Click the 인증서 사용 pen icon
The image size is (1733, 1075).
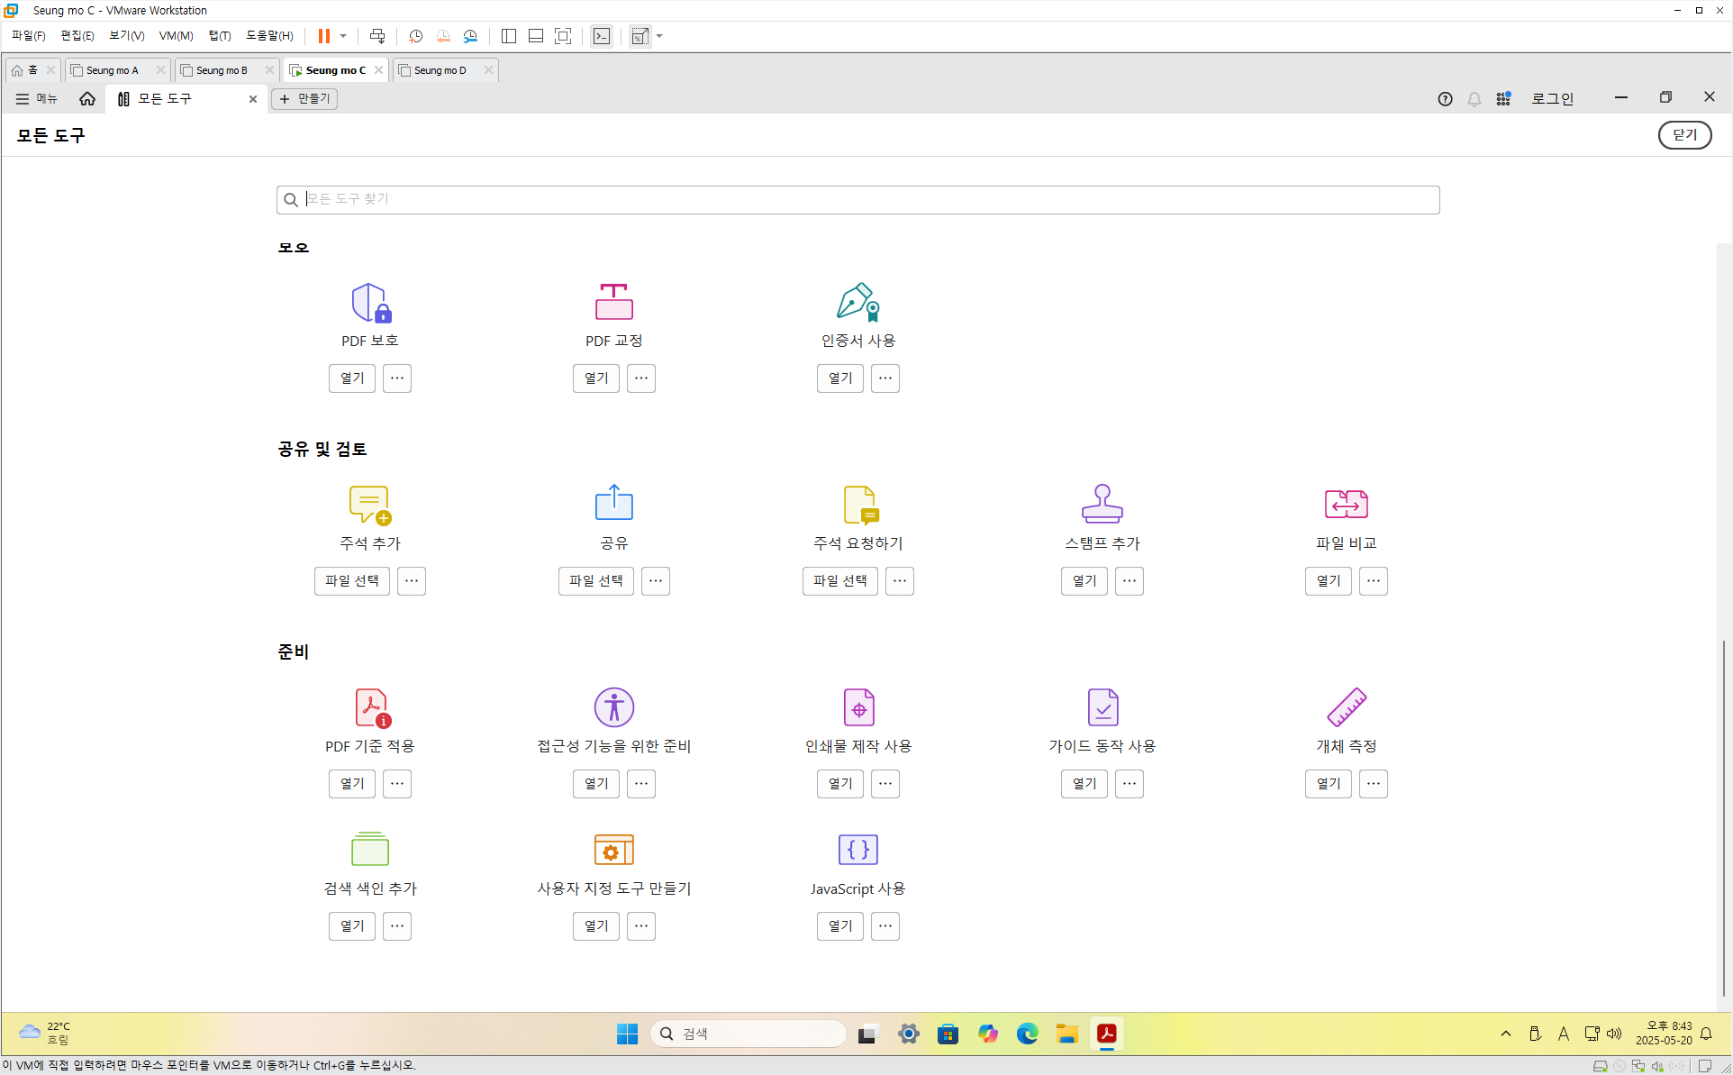857,302
